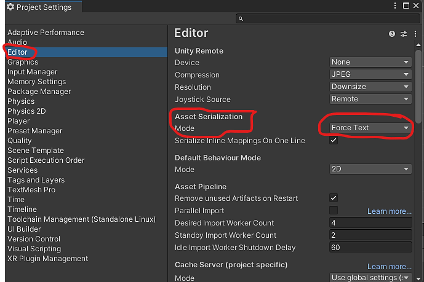
Task: Enable the Parallel Import checkbox
Action: click(x=334, y=210)
